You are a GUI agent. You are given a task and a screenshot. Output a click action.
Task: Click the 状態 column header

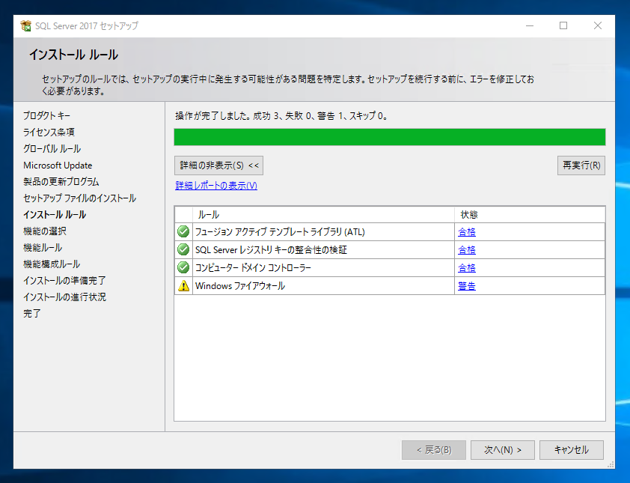[x=530, y=215]
